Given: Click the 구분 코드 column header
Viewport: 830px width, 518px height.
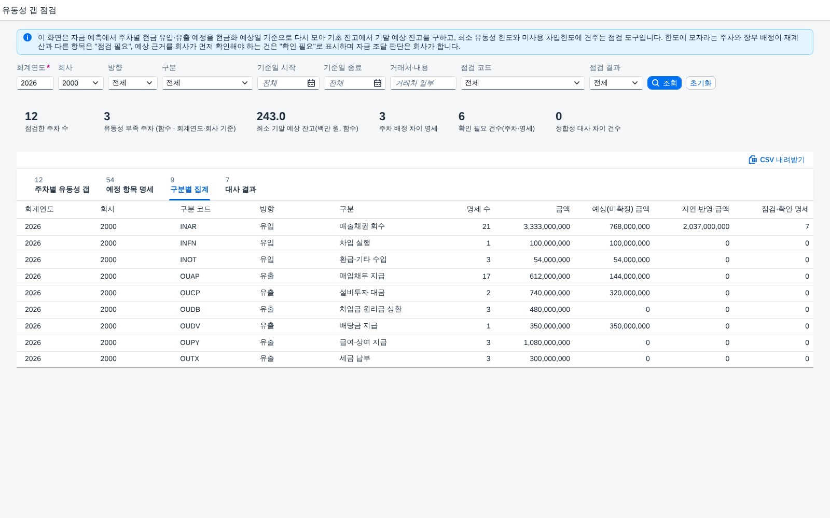Looking at the screenshot, I should pos(196,209).
